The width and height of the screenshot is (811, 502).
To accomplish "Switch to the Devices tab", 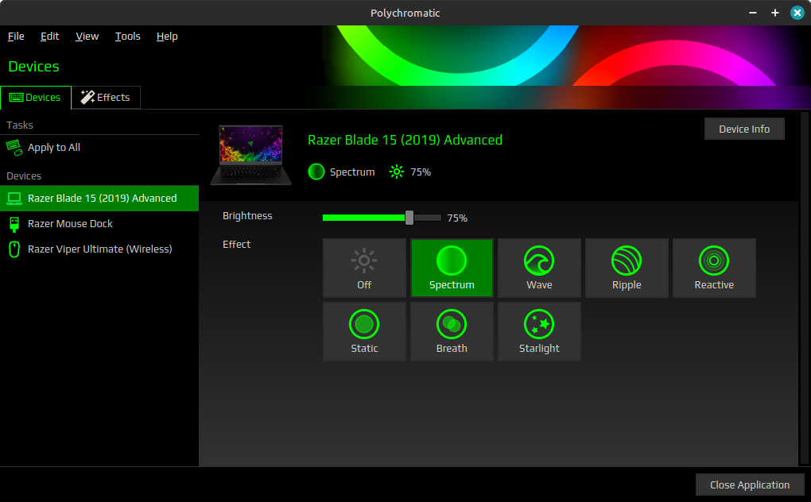I will tap(35, 98).
